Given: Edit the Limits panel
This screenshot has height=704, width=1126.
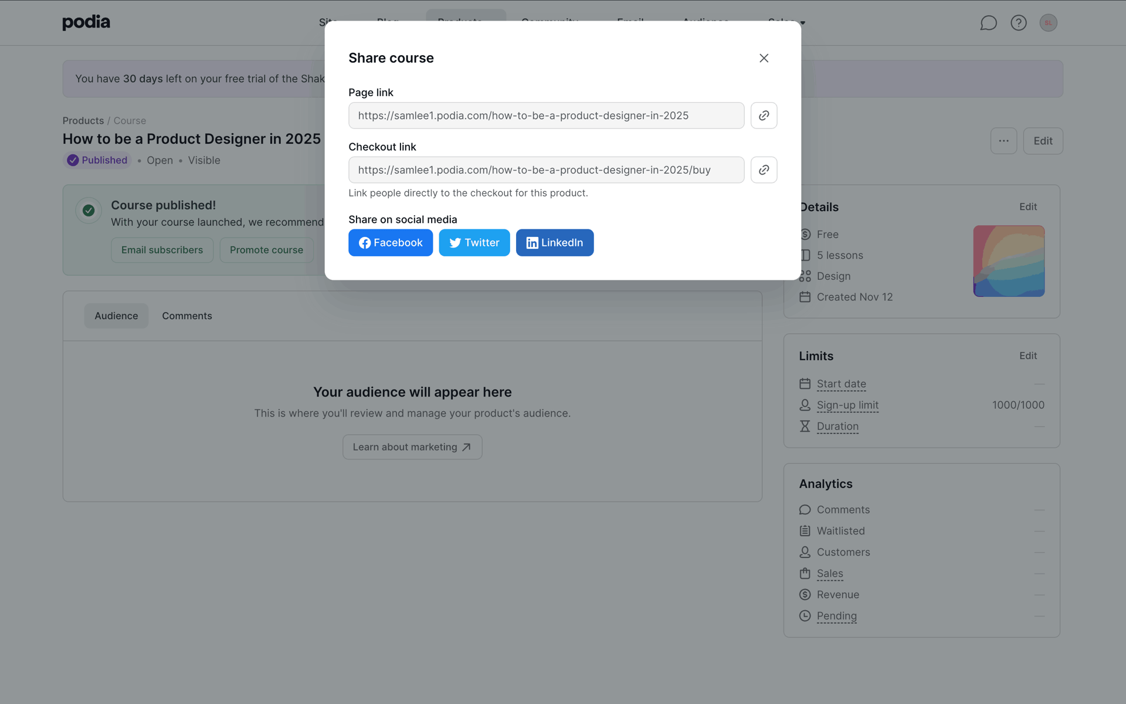Looking at the screenshot, I should pyautogui.click(x=1028, y=356).
